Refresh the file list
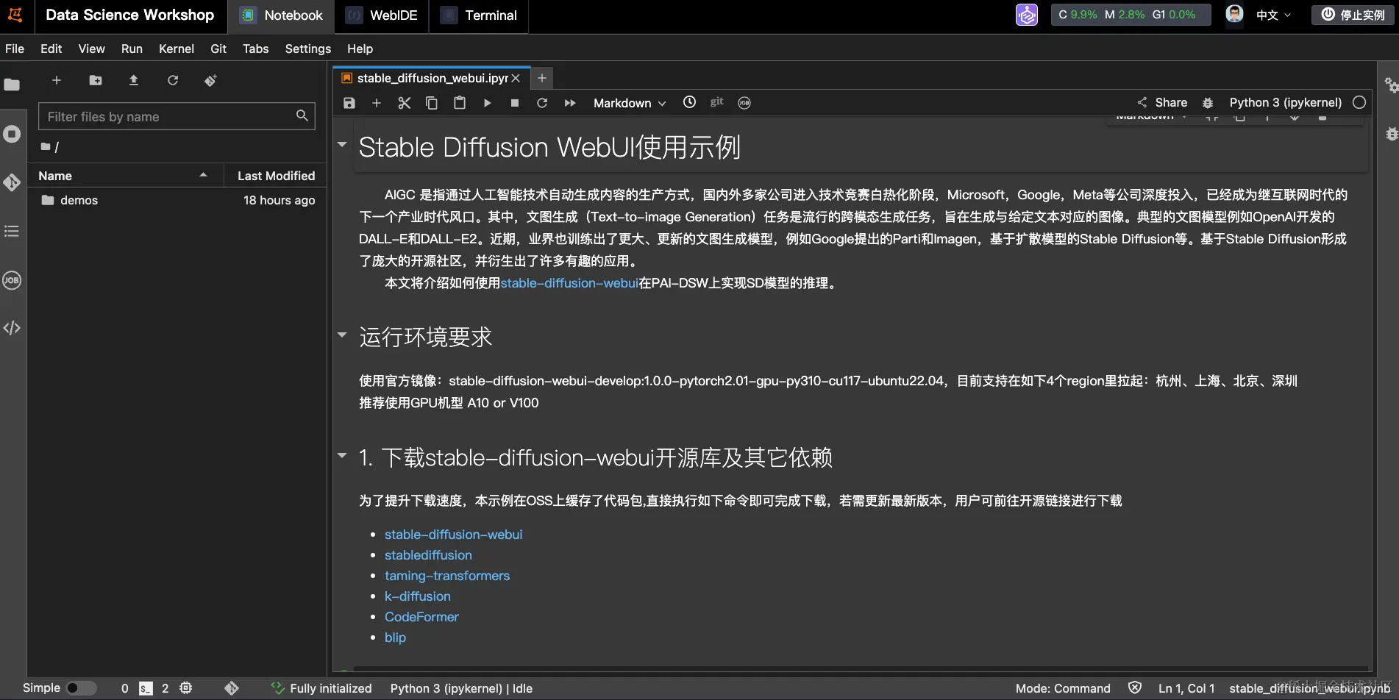 173,80
